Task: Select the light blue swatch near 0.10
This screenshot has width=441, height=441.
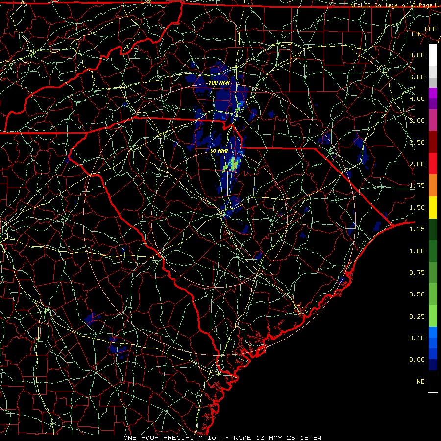Action: click(x=433, y=332)
